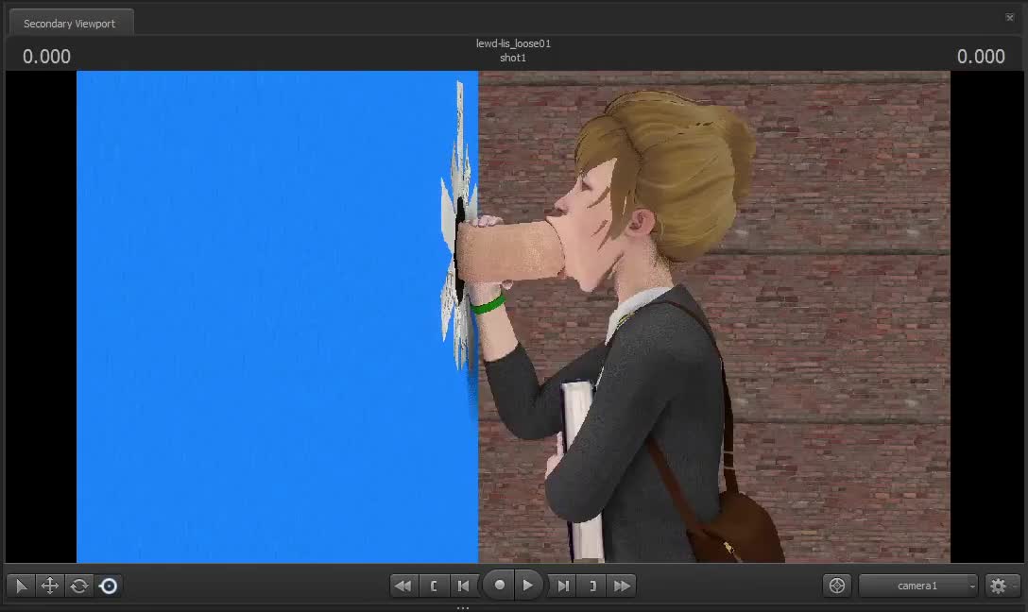Jump to the start with rewind button
The width and height of the screenshot is (1028, 612).
(403, 586)
